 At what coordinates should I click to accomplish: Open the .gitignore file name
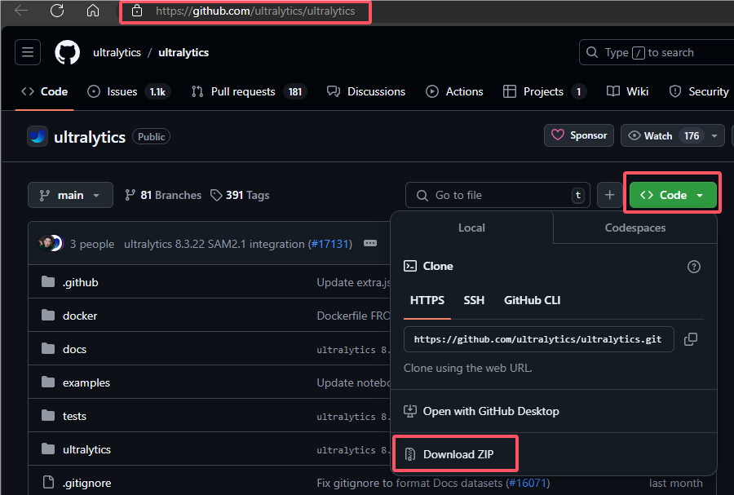click(x=86, y=483)
